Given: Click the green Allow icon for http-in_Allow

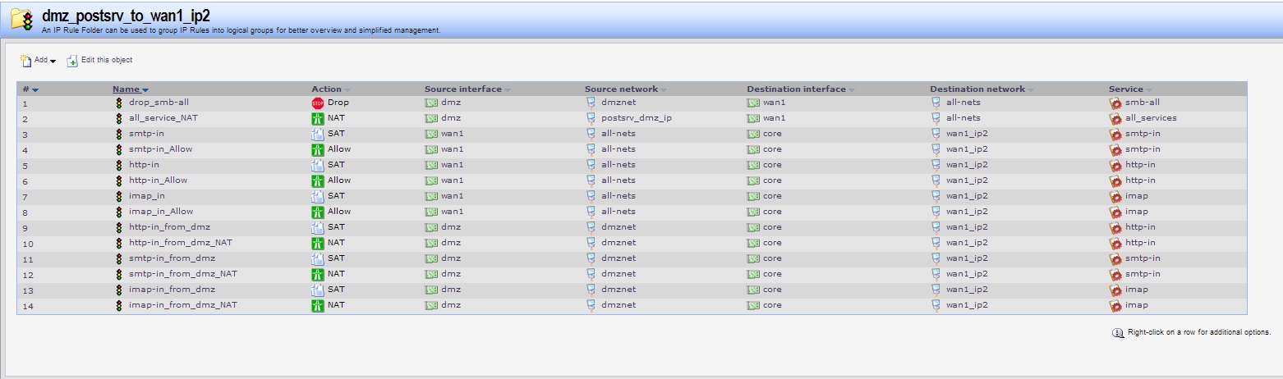Looking at the screenshot, I should tap(318, 180).
